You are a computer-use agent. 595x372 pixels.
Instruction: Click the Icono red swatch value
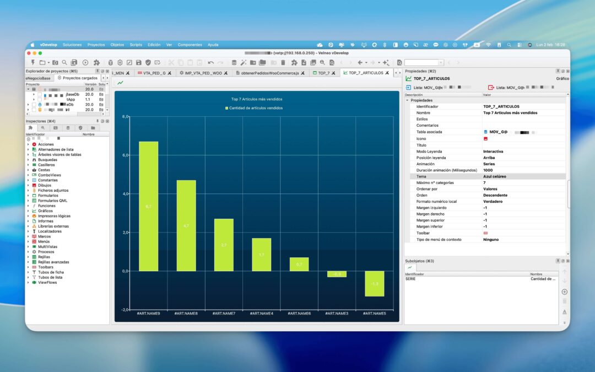tap(485, 139)
